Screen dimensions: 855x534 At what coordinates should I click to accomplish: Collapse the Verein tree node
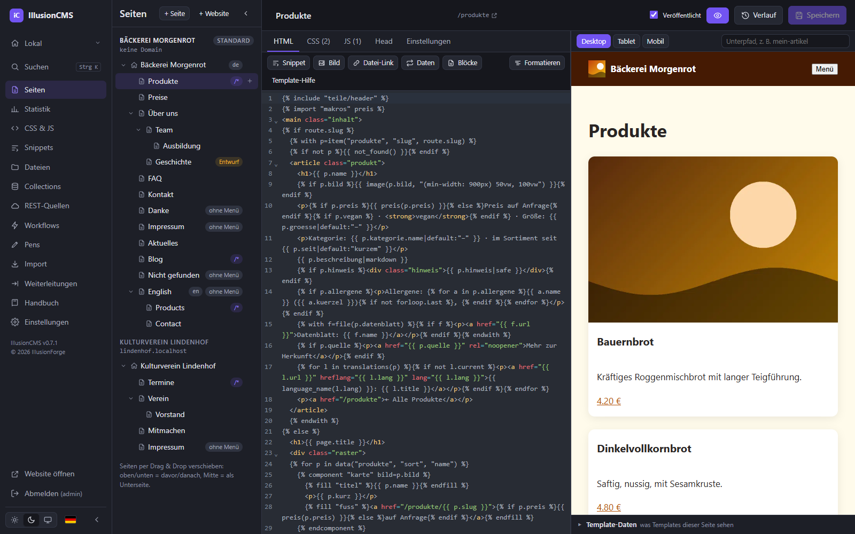(x=131, y=398)
